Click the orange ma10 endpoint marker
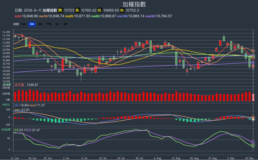 click(253, 51)
